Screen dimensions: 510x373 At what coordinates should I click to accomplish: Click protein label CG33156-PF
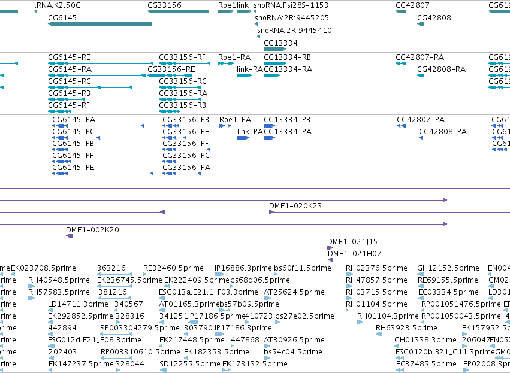click(x=186, y=144)
